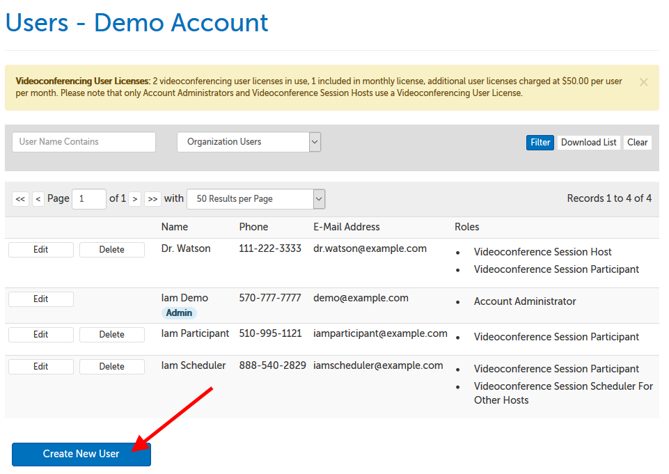The height and width of the screenshot is (474, 669).
Task: Clear the user filter
Action: (x=637, y=143)
